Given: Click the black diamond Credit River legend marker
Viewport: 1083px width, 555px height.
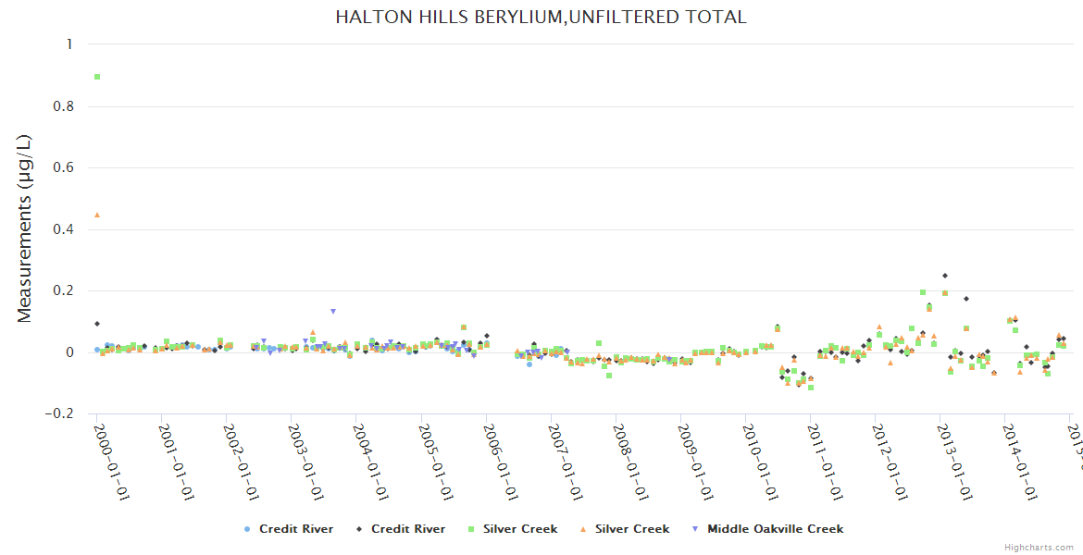Looking at the screenshot, I should pos(358,530).
